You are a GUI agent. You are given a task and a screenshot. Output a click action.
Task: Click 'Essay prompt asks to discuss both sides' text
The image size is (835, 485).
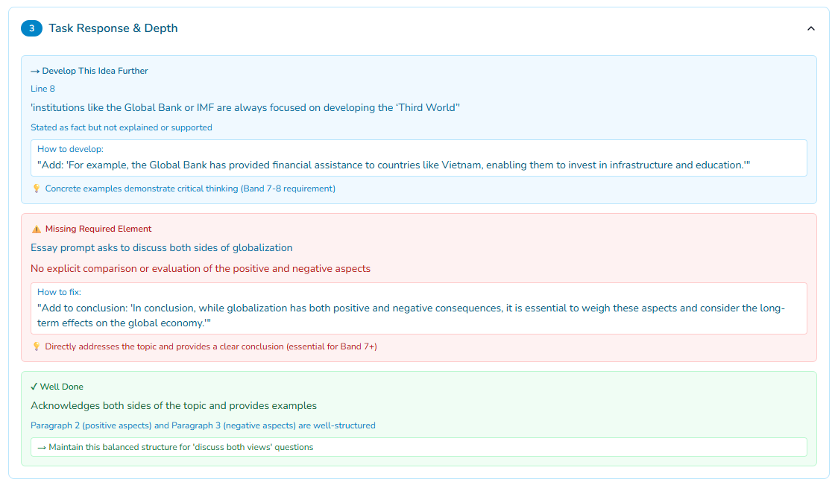[x=161, y=247]
